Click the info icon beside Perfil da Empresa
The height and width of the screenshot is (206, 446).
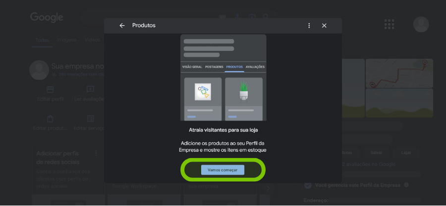pyautogui.click(x=406, y=185)
